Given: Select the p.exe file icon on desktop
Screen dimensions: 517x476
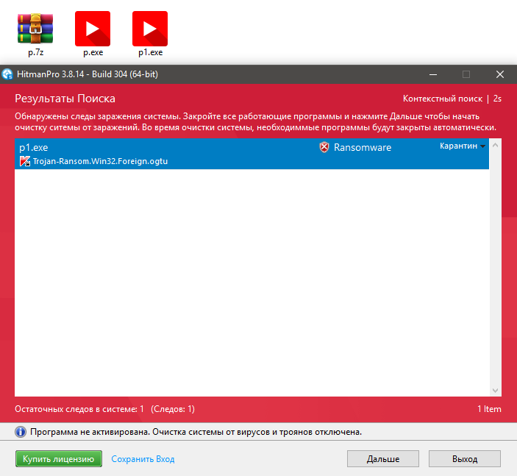Looking at the screenshot, I should coord(93,29).
